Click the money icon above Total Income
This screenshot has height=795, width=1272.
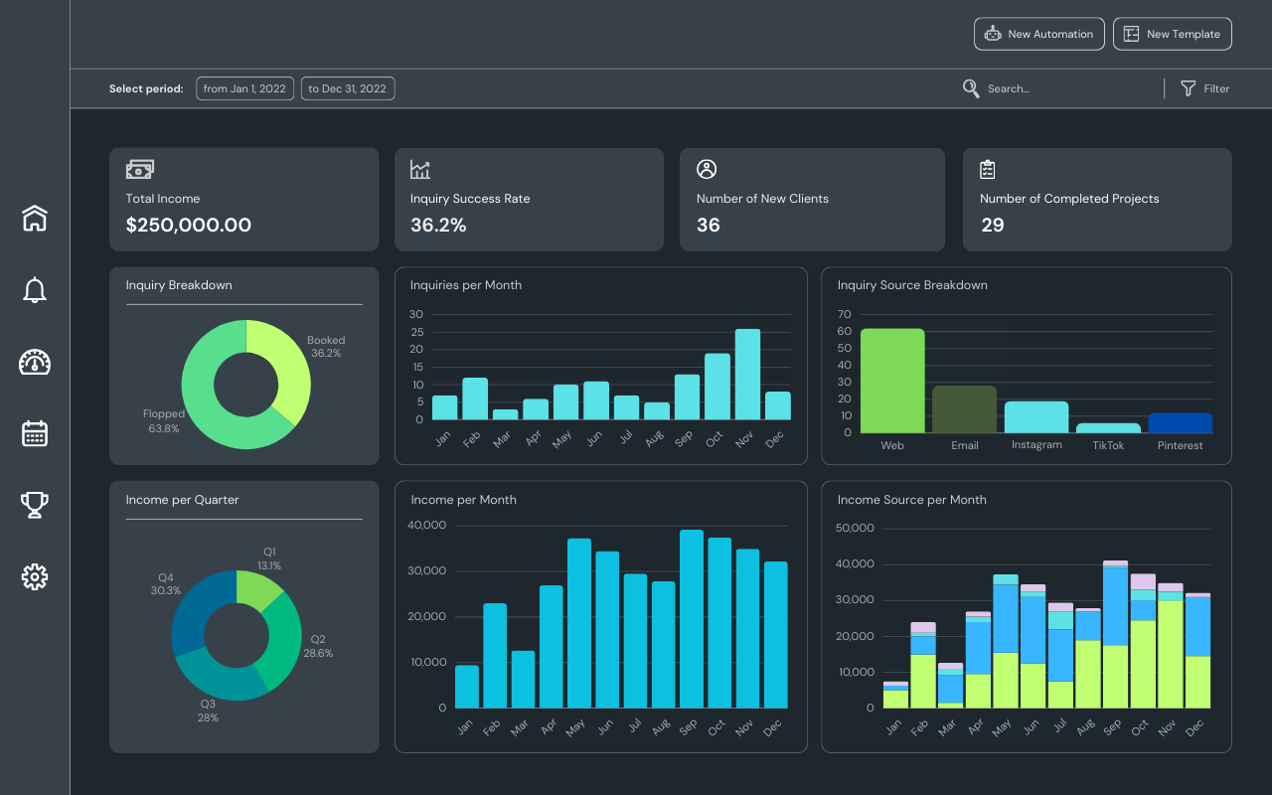140,169
